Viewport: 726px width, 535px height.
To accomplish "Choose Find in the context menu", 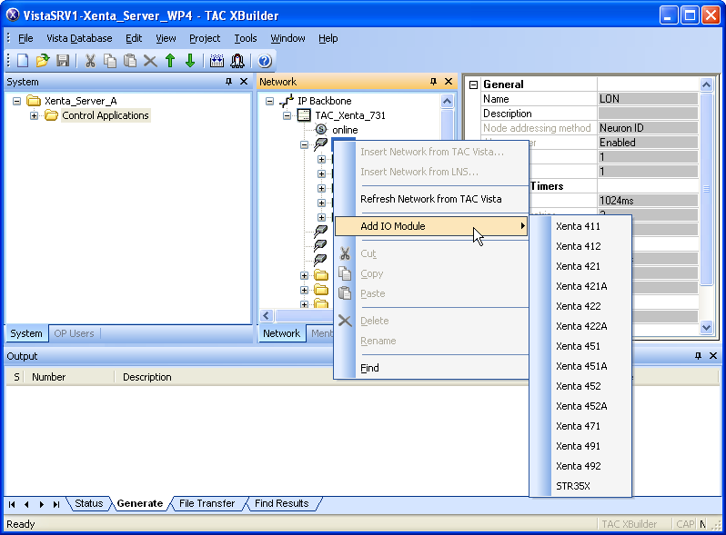I will pyautogui.click(x=431, y=368).
